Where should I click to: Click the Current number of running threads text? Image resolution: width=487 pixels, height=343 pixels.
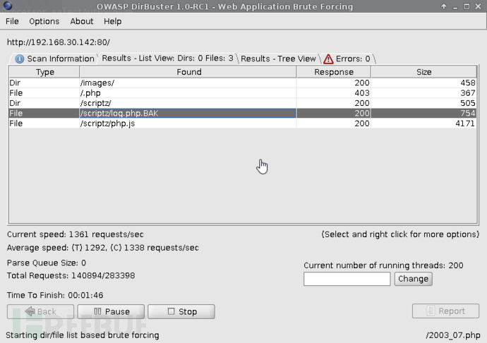pyautogui.click(x=383, y=265)
